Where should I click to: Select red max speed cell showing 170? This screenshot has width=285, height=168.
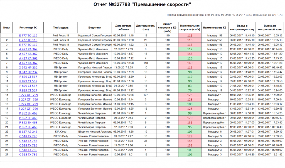(x=190, y=118)
